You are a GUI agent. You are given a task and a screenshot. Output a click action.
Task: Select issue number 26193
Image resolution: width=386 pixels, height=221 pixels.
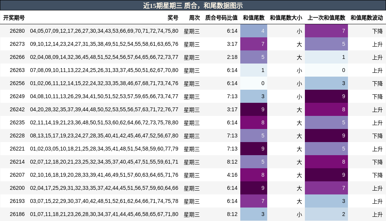(x=17, y=201)
